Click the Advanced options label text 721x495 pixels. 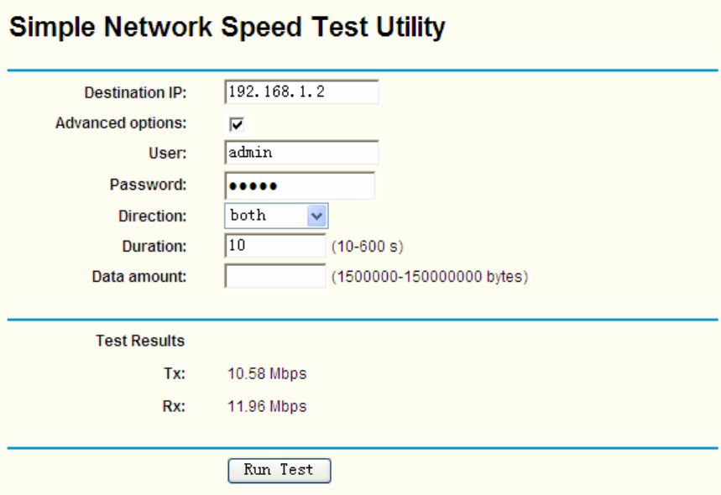pyautogui.click(x=121, y=123)
